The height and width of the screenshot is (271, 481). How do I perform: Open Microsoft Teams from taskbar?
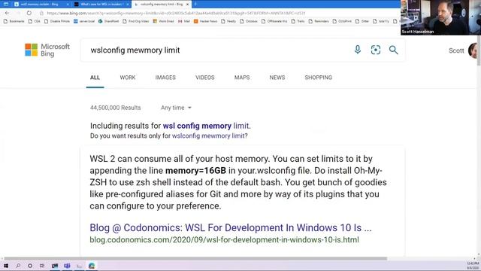67,266
